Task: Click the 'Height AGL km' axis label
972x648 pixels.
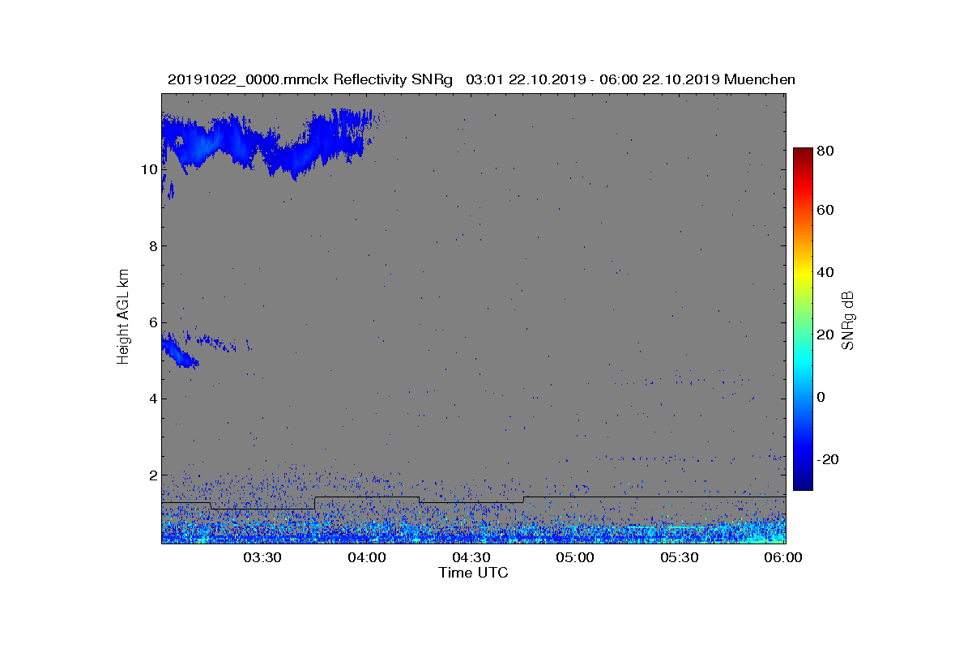Action: pyautogui.click(x=123, y=318)
